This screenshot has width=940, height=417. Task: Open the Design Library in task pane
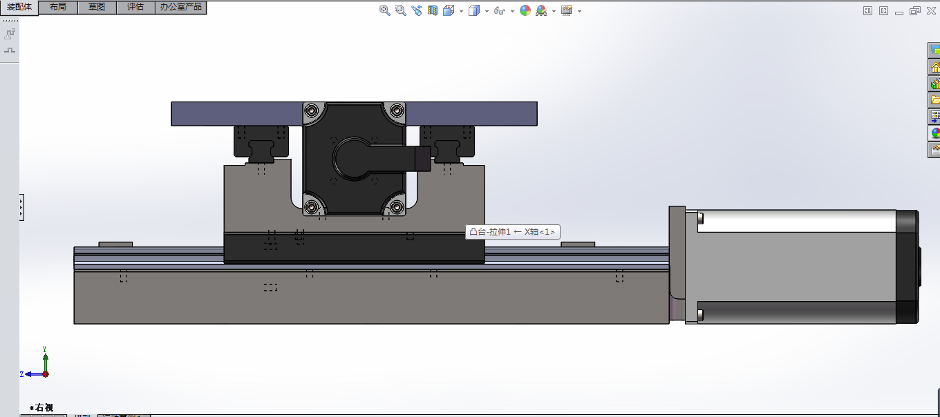pos(934,83)
